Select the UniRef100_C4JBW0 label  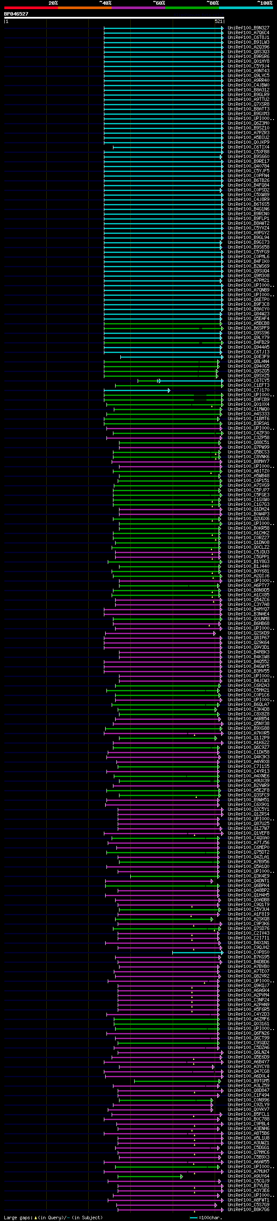coord(248,85)
